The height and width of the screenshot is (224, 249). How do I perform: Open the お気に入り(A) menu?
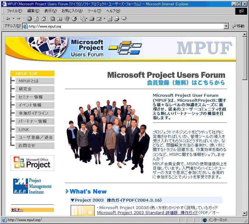(72, 11)
